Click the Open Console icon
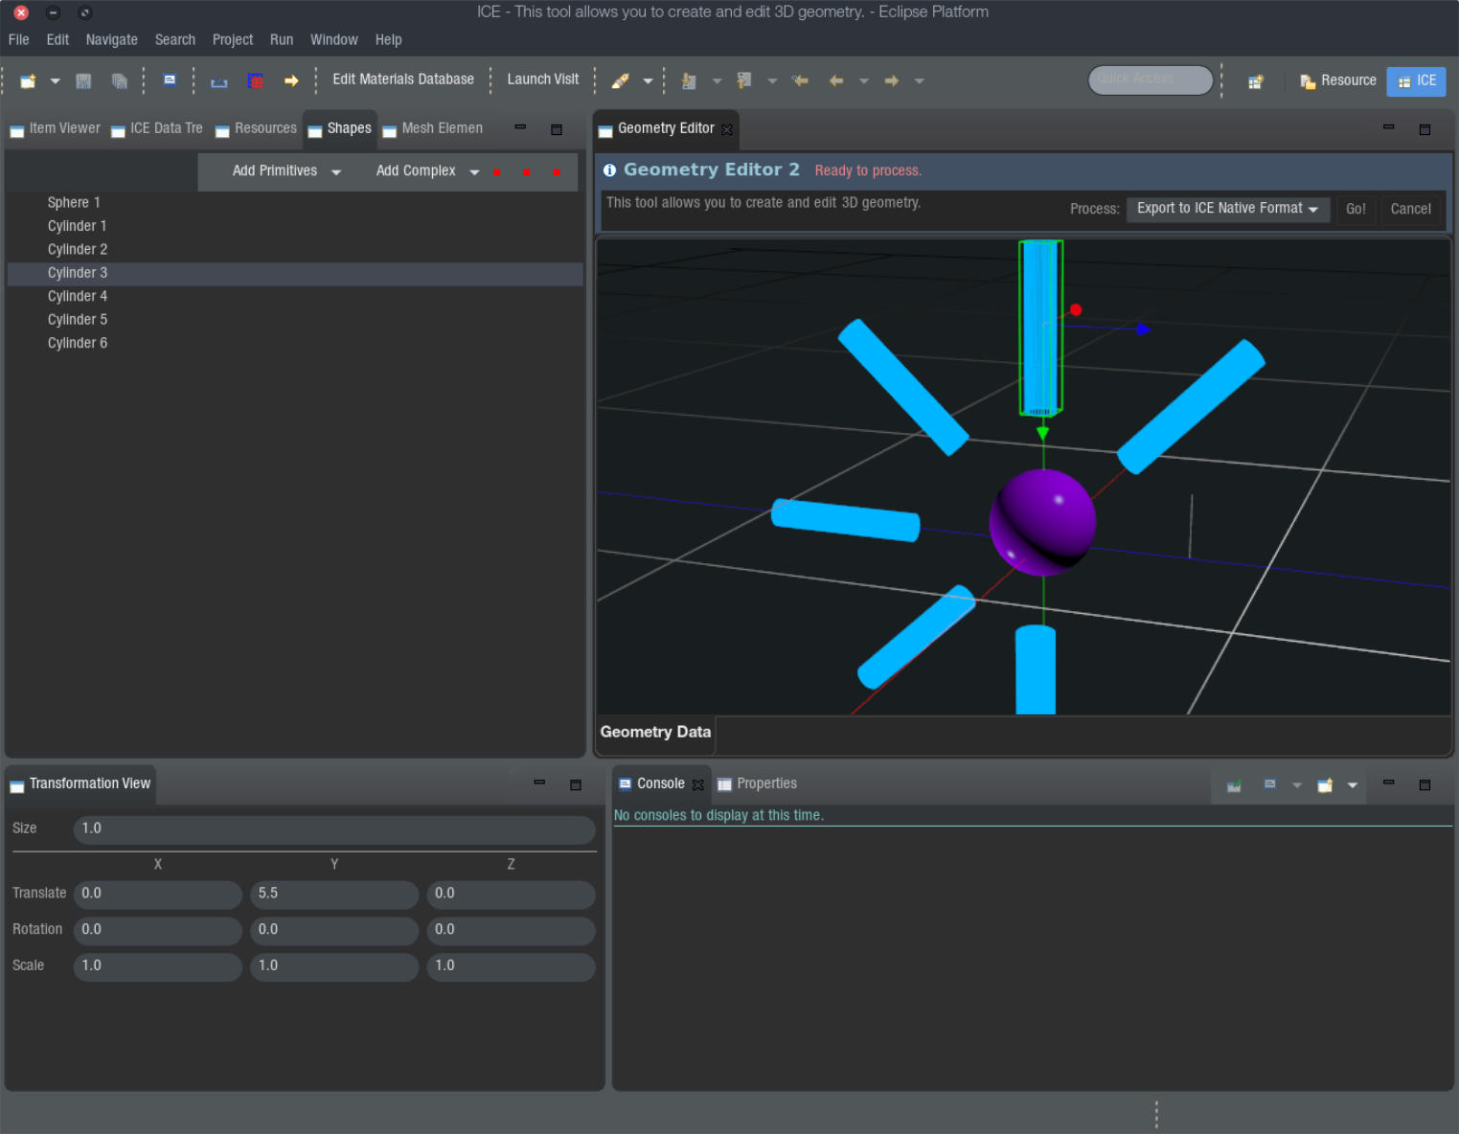The image size is (1459, 1134). pos(1325,785)
